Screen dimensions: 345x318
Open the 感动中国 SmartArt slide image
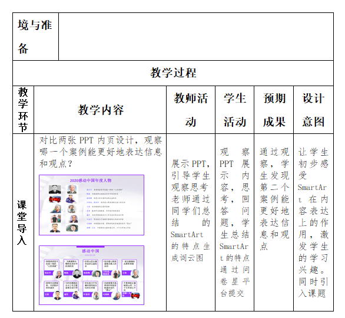91,275
